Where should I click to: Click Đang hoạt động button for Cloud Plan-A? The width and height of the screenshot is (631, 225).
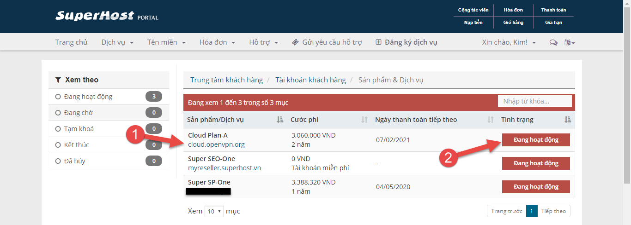pyautogui.click(x=536, y=140)
